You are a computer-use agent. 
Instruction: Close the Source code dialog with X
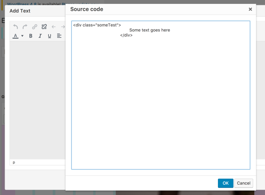(250, 9)
